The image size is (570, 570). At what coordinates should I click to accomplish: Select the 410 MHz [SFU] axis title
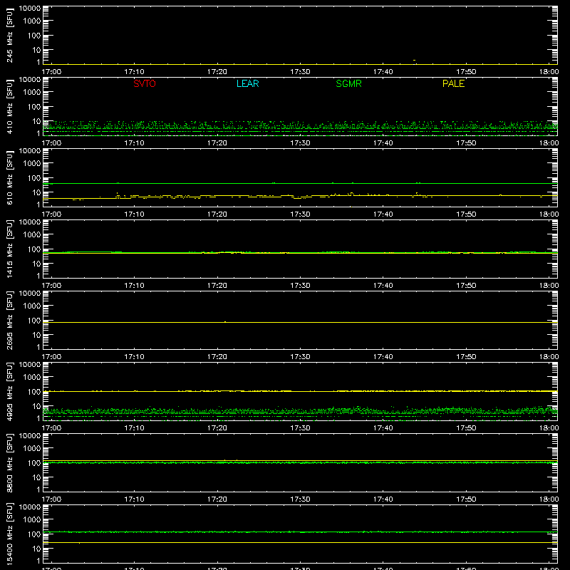pyautogui.click(x=9, y=106)
